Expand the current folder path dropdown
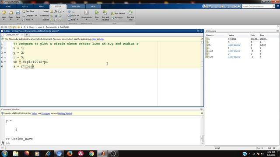 pos(278,27)
